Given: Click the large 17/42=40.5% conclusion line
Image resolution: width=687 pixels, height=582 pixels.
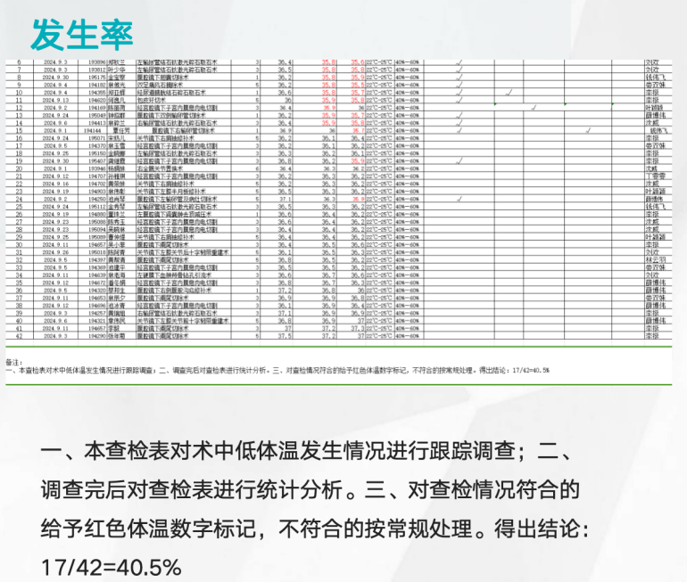Looking at the screenshot, I should click(111, 568).
